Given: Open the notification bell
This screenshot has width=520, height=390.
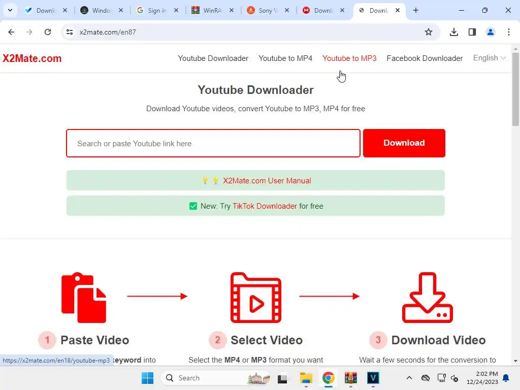Looking at the screenshot, I should pyautogui.click(x=506, y=378).
